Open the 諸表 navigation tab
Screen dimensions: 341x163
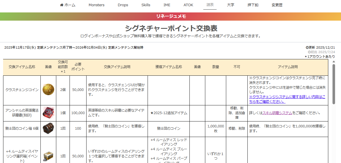click(x=210, y=5)
